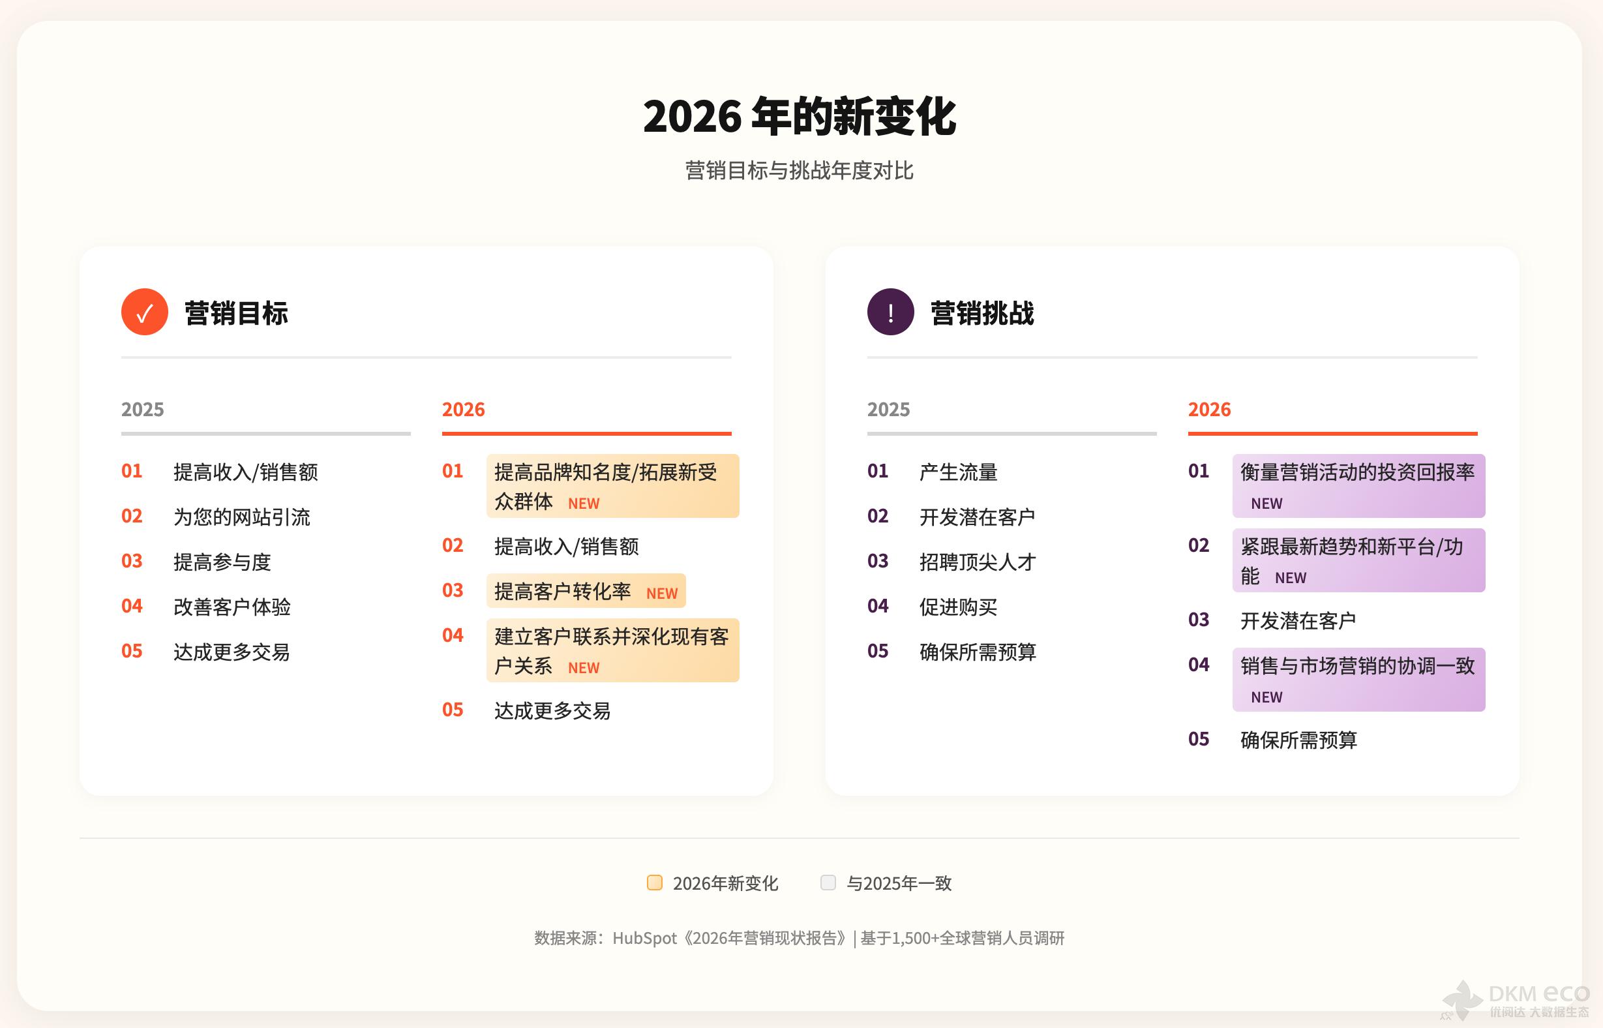The width and height of the screenshot is (1603, 1028).
Task: Select the 2025 heading under 营销挑战
Action: (888, 409)
